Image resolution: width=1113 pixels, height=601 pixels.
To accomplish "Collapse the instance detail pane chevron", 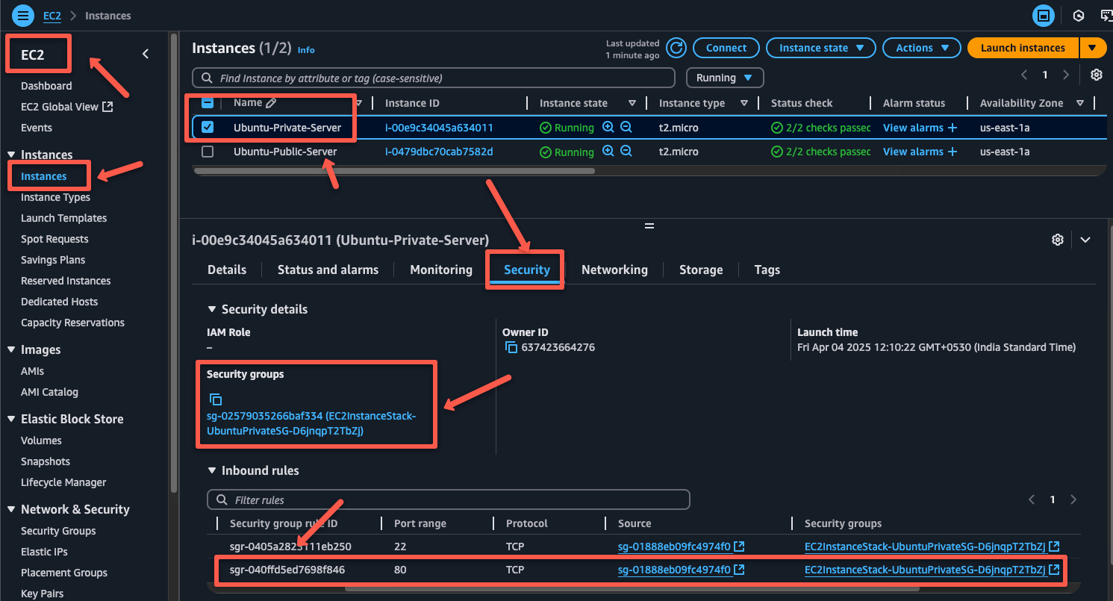I will 1085,240.
